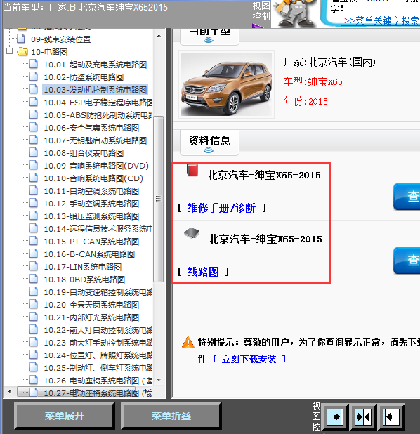Select 10.12-手动空调系统电路图
The width and height of the screenshot is (420, 434).
[x=91, y=204]
